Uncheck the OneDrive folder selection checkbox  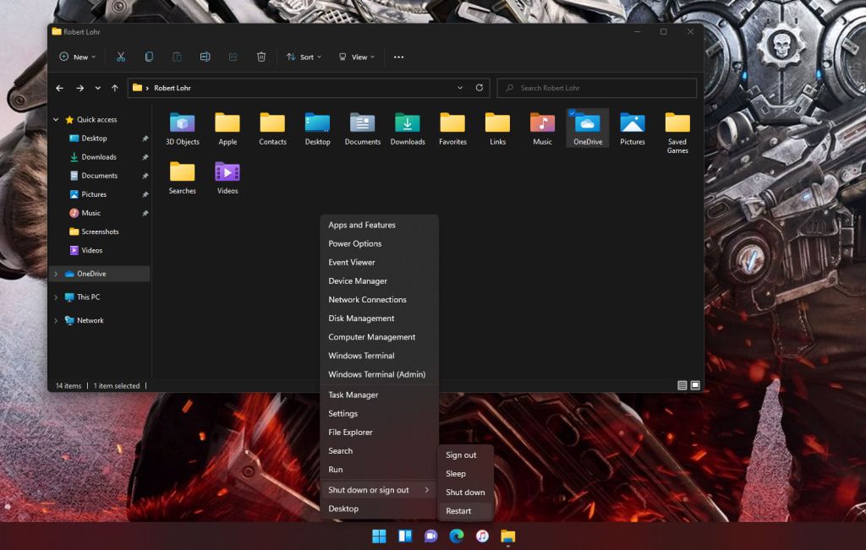[x=573, y=113]
